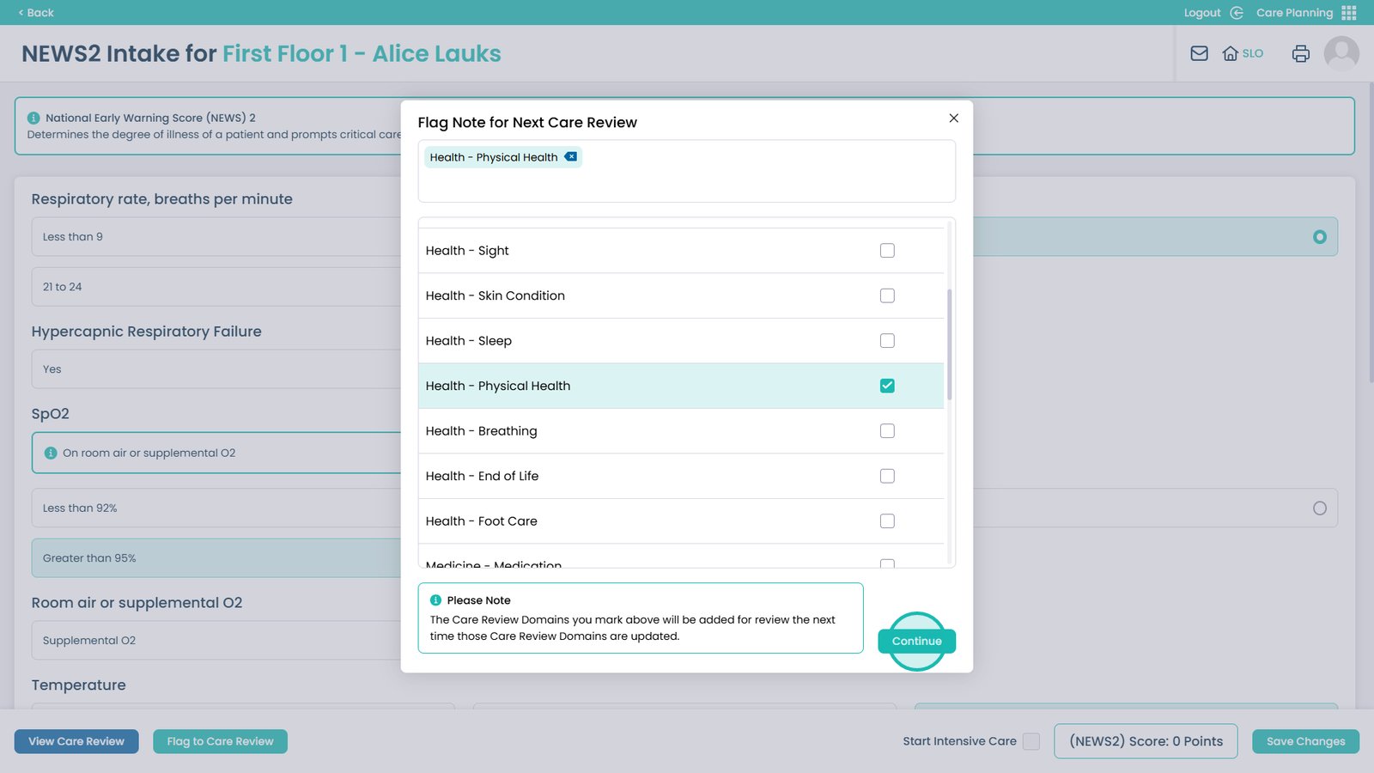Click the Logout arrow icon
Image resolution: width=1374 pixels, height=773 pixels.
(x=1237, y=13)
